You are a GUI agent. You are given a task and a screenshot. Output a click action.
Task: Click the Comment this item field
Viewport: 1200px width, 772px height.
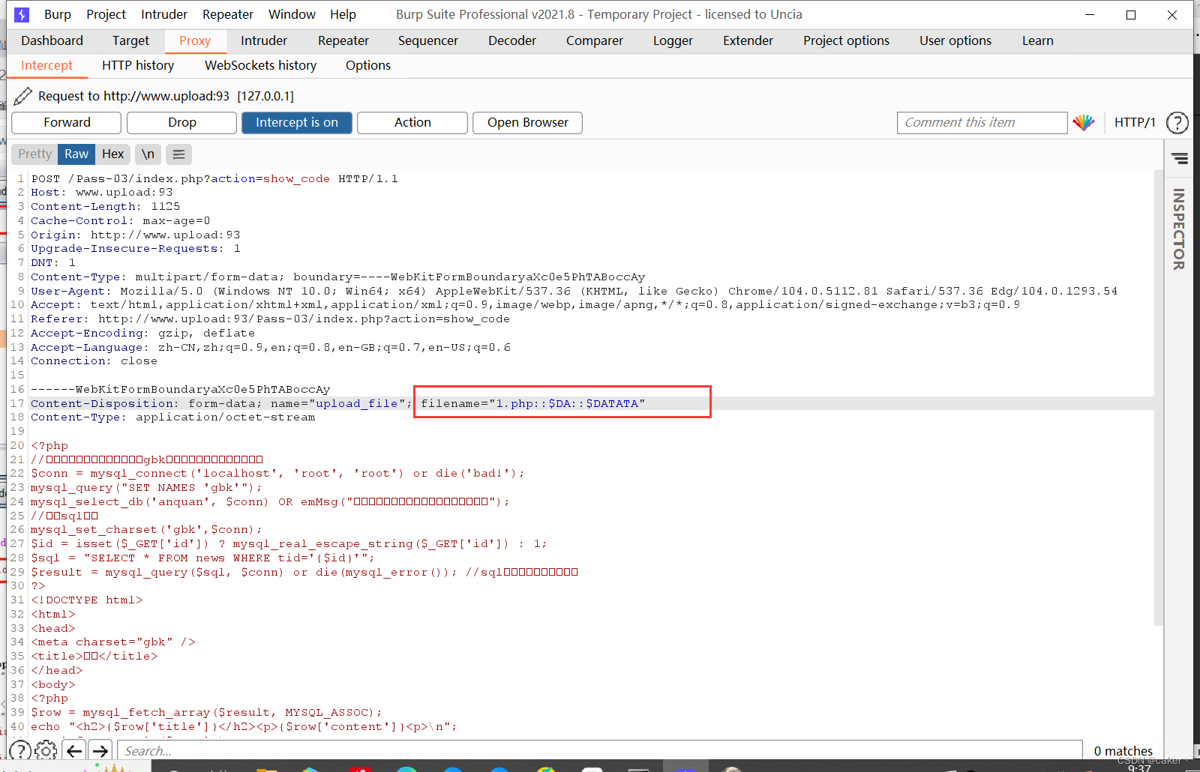pyautogui.click(x=982, y=122)
